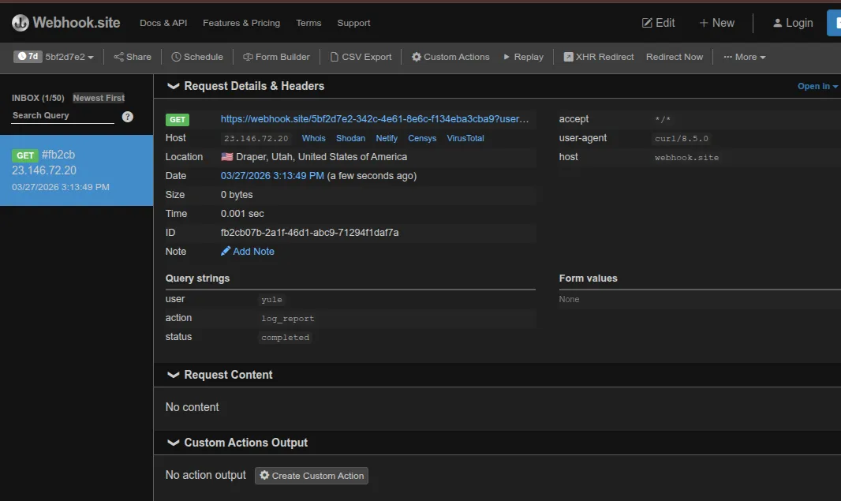
Task: Open the 5bf2d7e2 URL dropdown
Action: (x=69, y=57)
